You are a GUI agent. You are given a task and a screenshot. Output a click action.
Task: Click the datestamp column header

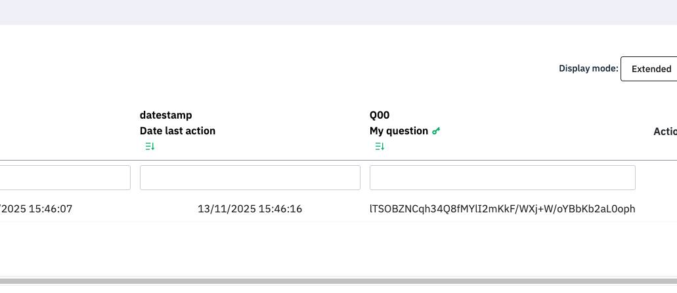click(x=166, y=115)
